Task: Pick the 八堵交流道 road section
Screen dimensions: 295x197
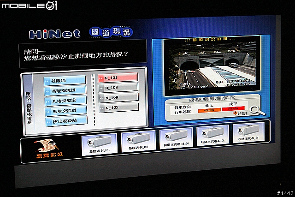Action: point(65,101)
